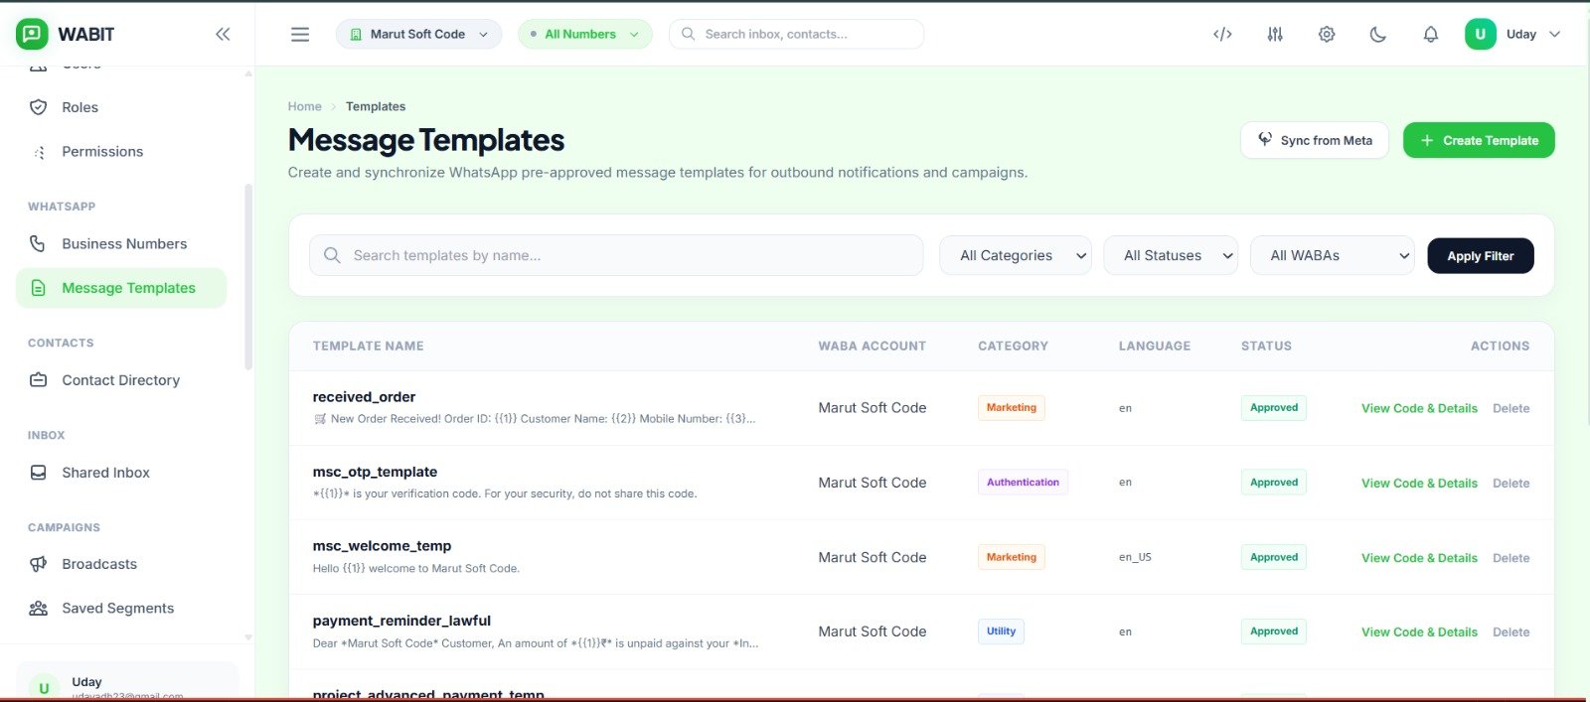Click the Message Templates document icon
This screenshot has width=1590, height=702.
[x=38, y=288]
